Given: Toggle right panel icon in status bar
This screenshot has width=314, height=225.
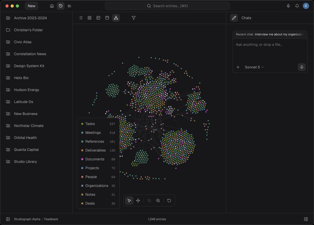Looking at the screenshot, I should point(306,219).
